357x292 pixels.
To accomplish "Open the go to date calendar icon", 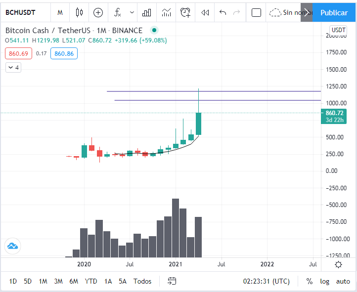I will 172,281.
